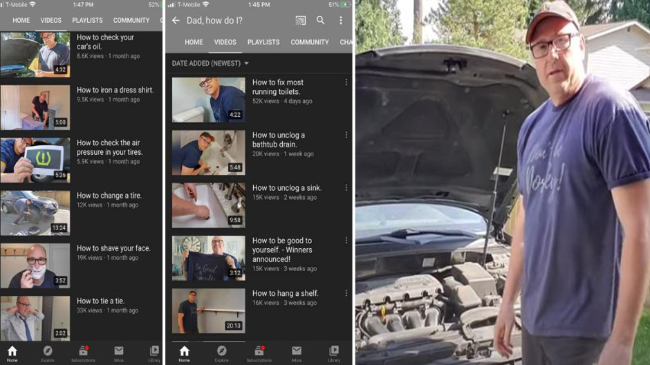Tap title How to hang a shelf
Screen dimensions: 650x365
point(285,293)
